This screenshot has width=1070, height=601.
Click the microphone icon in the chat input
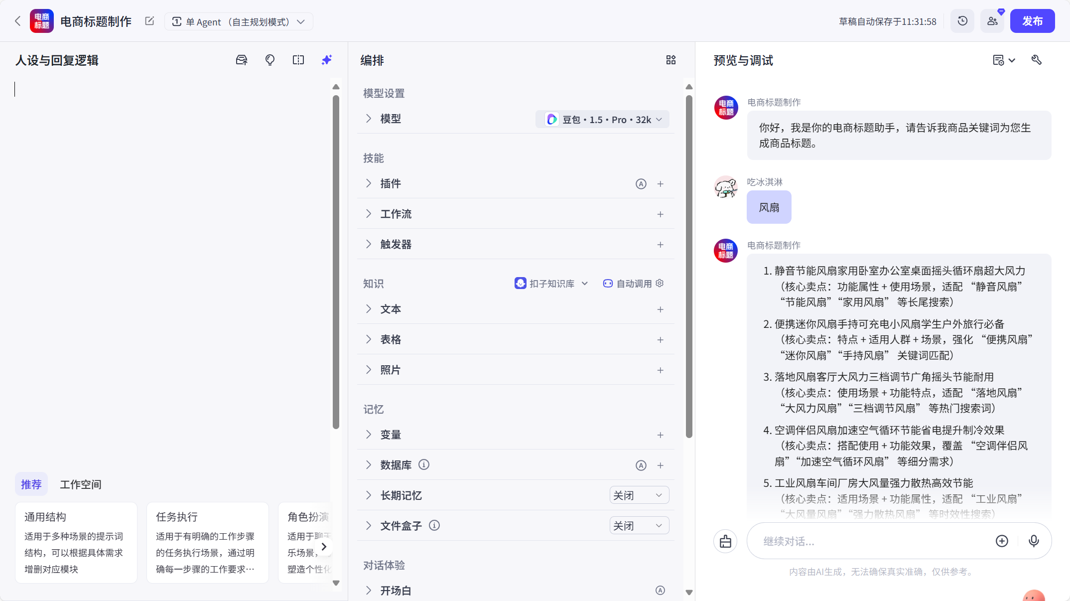pos(1034,541)
